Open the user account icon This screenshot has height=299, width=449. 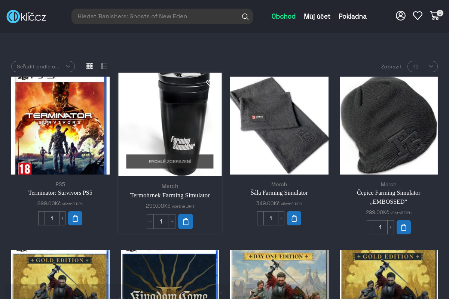(400, 16)
